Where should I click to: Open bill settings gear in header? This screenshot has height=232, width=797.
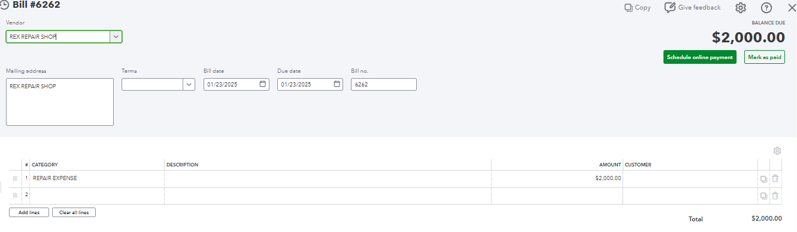(x=740, y=8)
